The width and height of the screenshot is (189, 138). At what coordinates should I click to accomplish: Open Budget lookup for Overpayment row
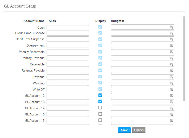click(171, 46)
